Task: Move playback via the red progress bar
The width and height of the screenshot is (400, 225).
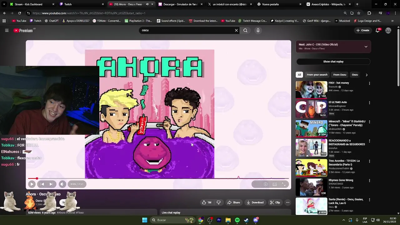Action: click(x=158, y=178)
